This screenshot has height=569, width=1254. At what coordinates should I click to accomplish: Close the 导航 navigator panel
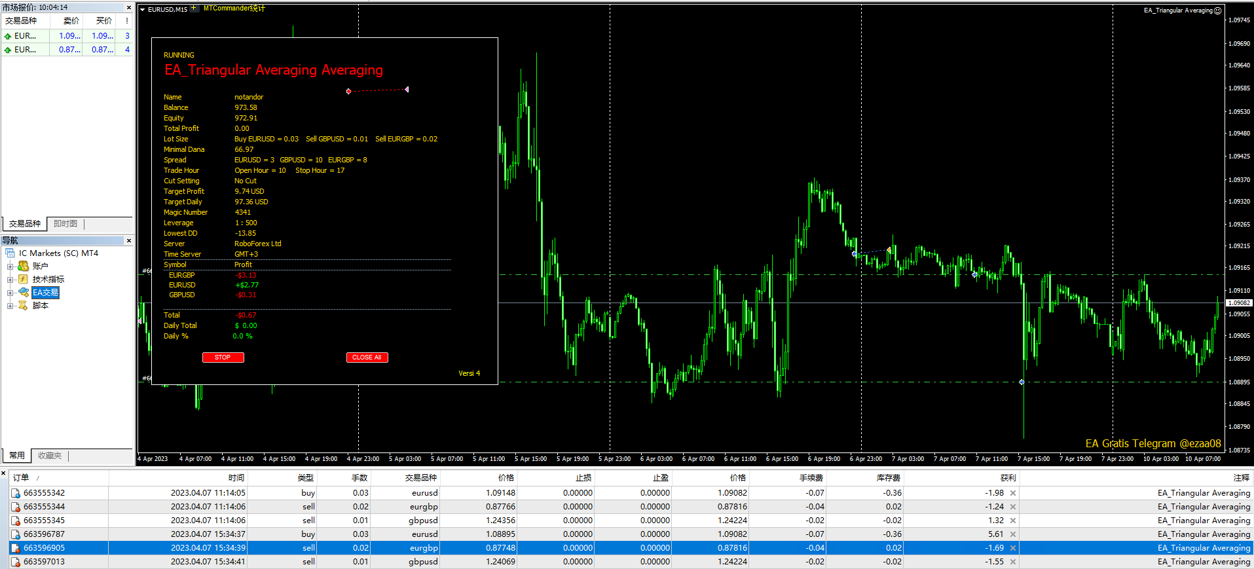click(129, 241)
